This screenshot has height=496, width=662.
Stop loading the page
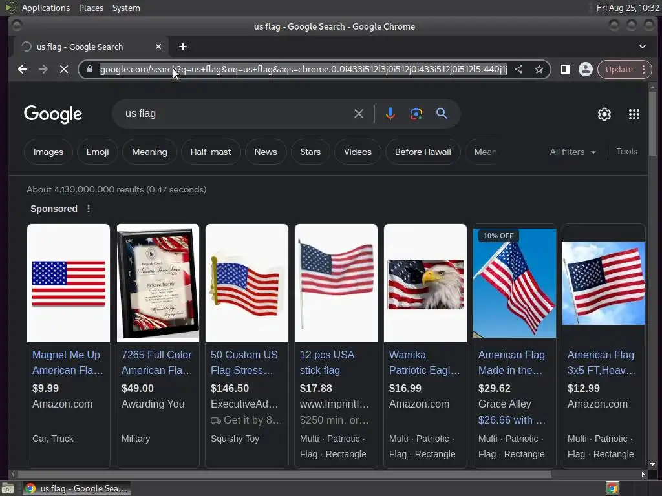coord(64,69)
